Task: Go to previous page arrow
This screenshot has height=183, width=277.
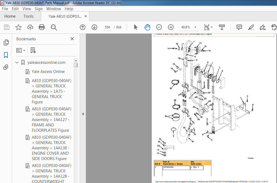Action: pos(83,27)
